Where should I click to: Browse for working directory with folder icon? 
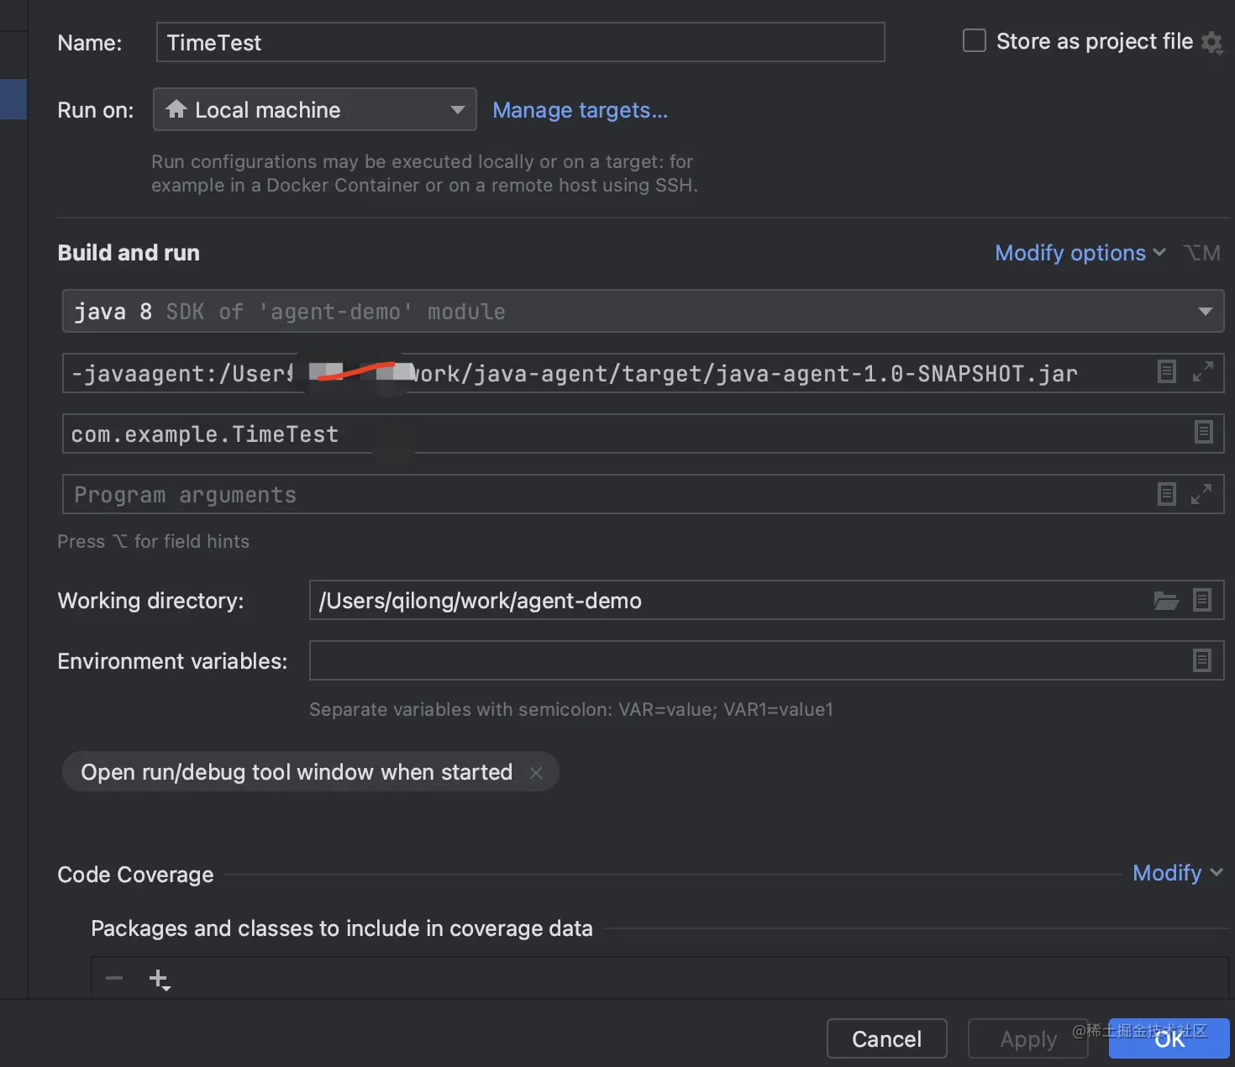(x=1165, y=600)
